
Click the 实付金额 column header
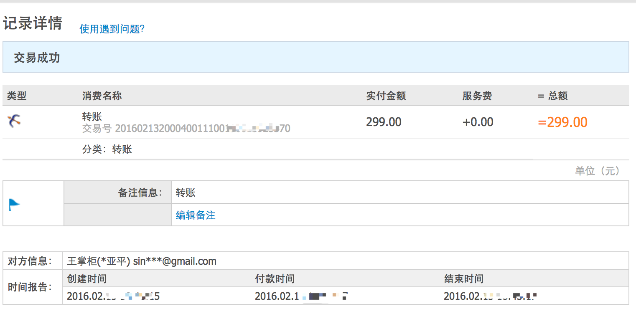[x=386, y=96]
